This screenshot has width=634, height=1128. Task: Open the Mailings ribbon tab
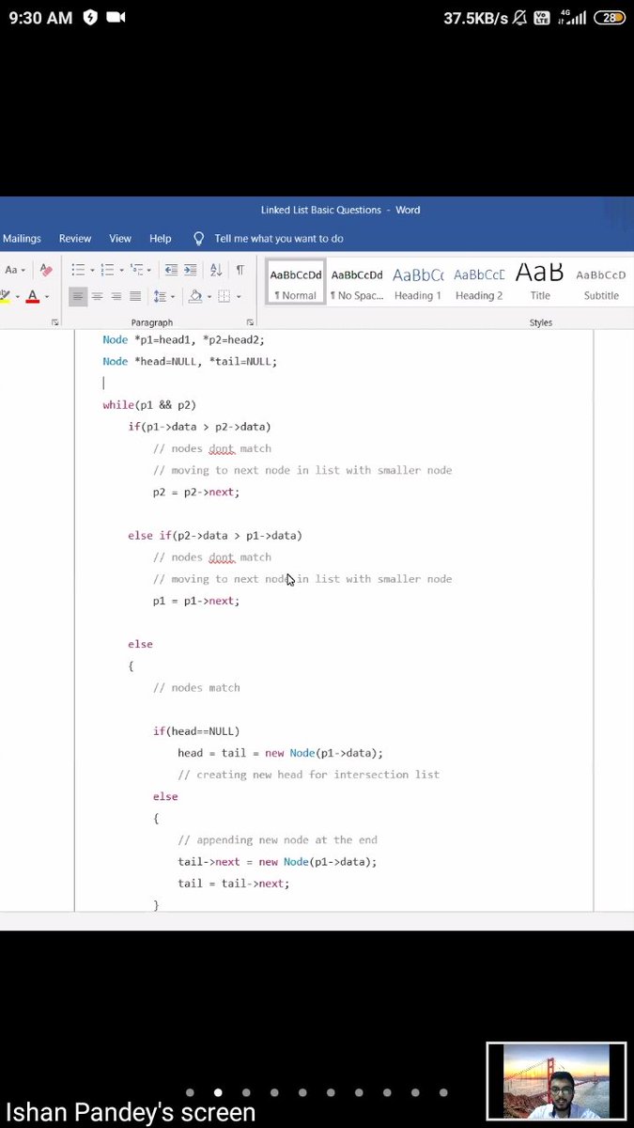tap(21, 239)
